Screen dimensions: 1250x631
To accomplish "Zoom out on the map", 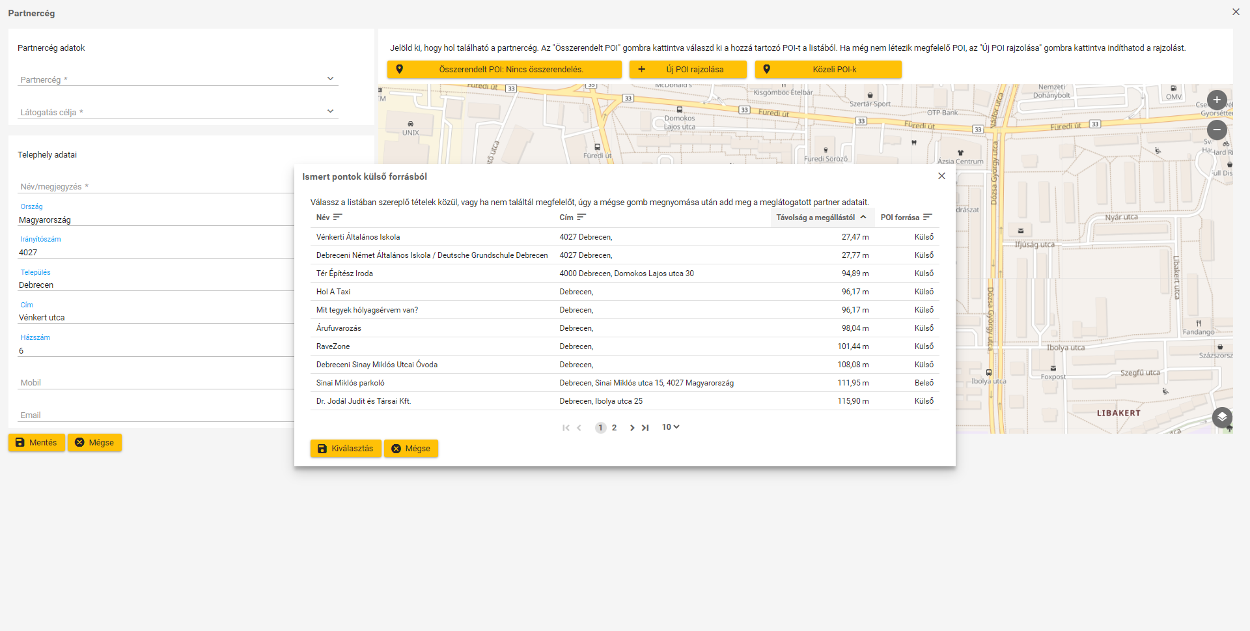I will tap(1216, 130).
